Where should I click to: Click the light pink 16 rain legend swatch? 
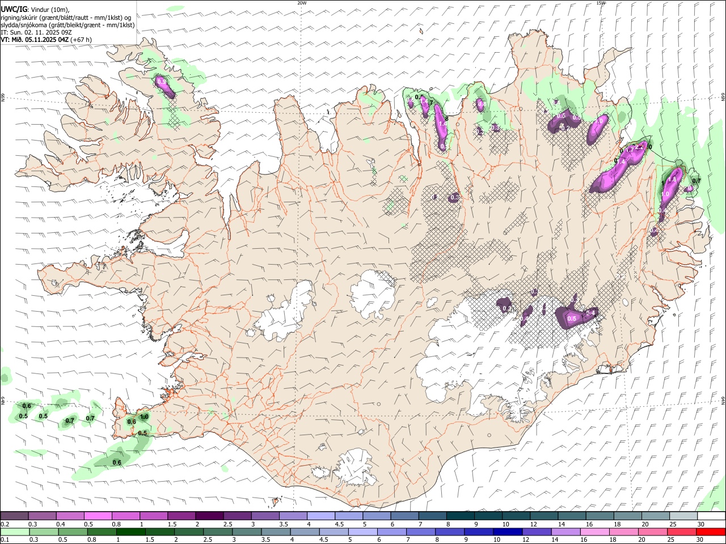pyautogui.click(x=594, y=532)
